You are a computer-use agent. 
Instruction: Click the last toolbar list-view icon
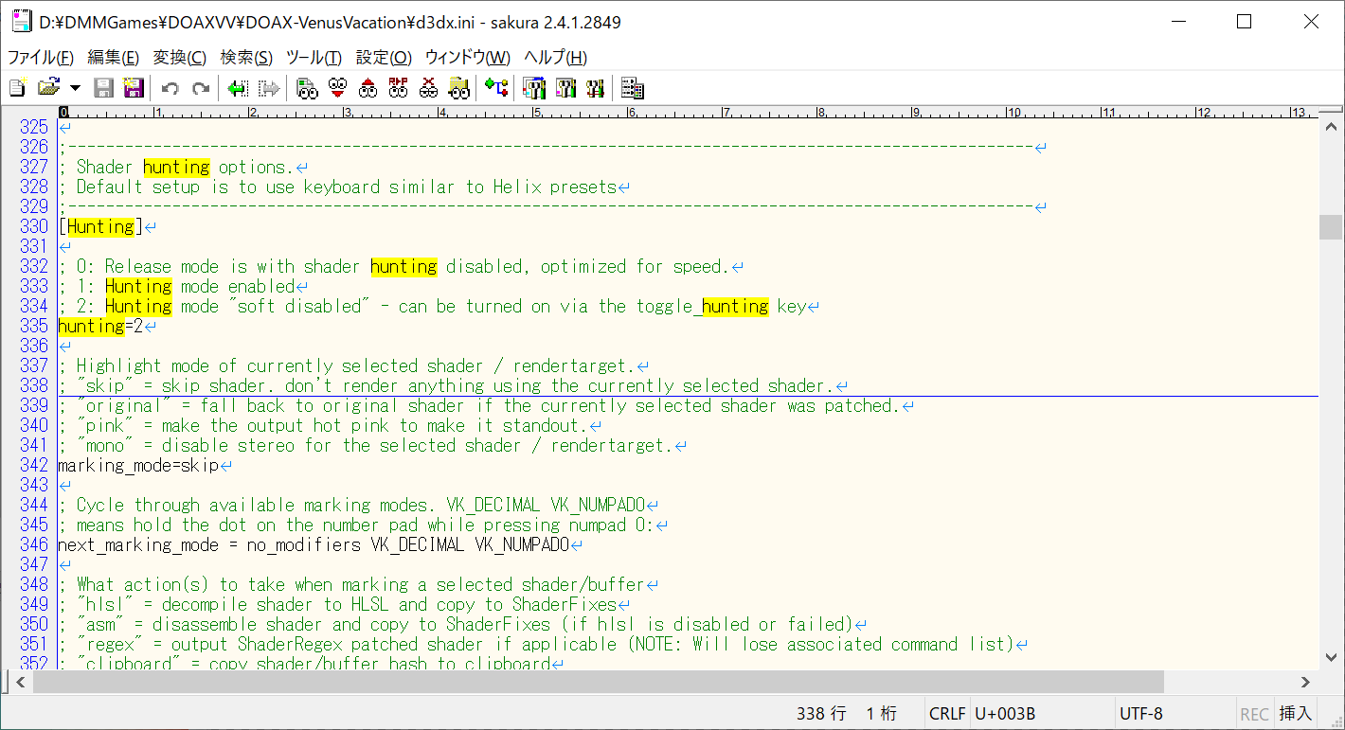[633, 88]
